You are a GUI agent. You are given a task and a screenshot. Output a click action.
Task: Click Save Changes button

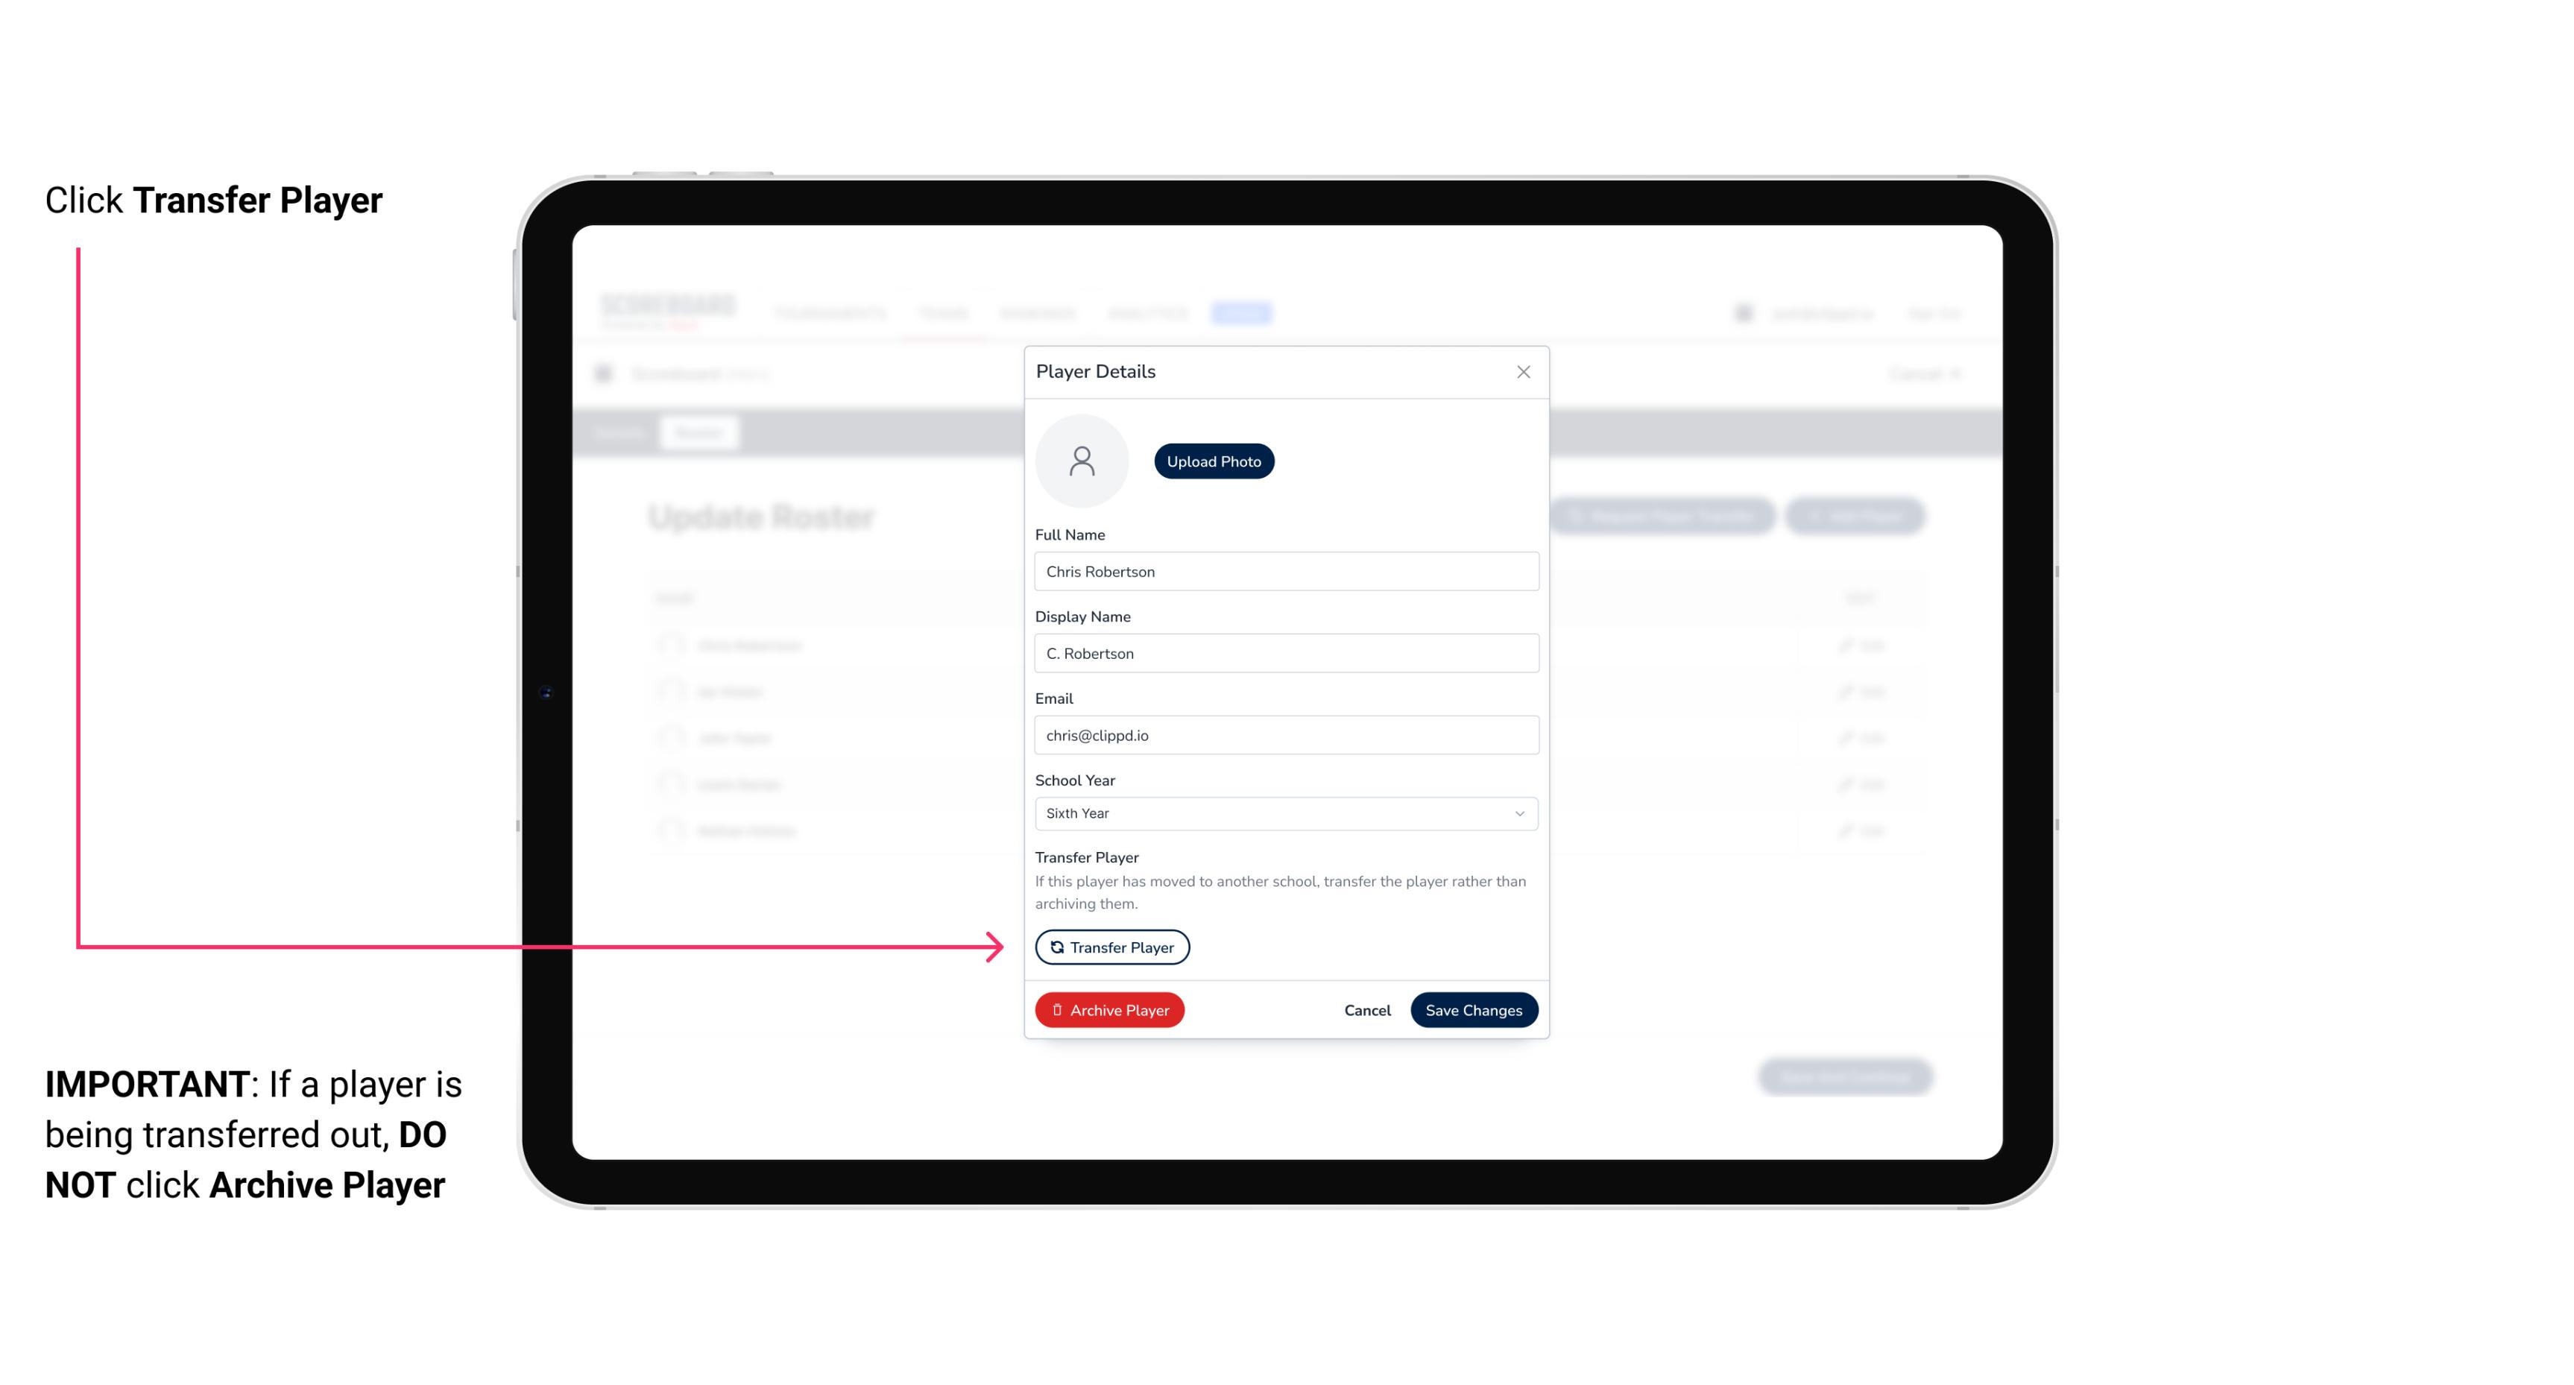point(1474,1008)
